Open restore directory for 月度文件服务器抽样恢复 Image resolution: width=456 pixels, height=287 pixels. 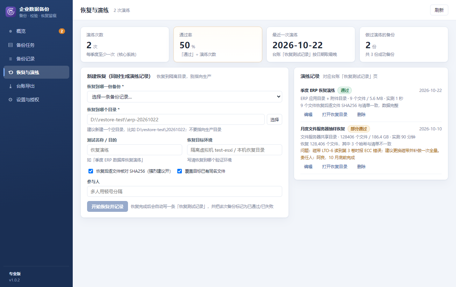pos(335,167)
